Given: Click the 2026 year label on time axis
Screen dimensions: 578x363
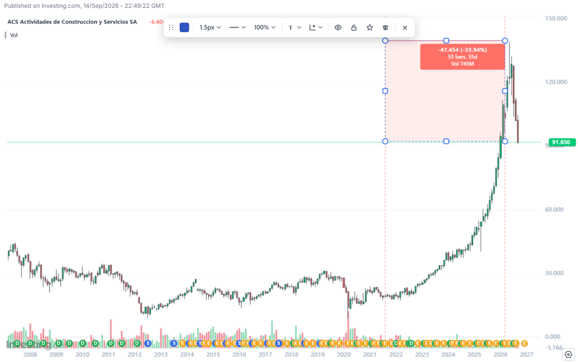Looking at the screenshot, I should click(500, 354).
